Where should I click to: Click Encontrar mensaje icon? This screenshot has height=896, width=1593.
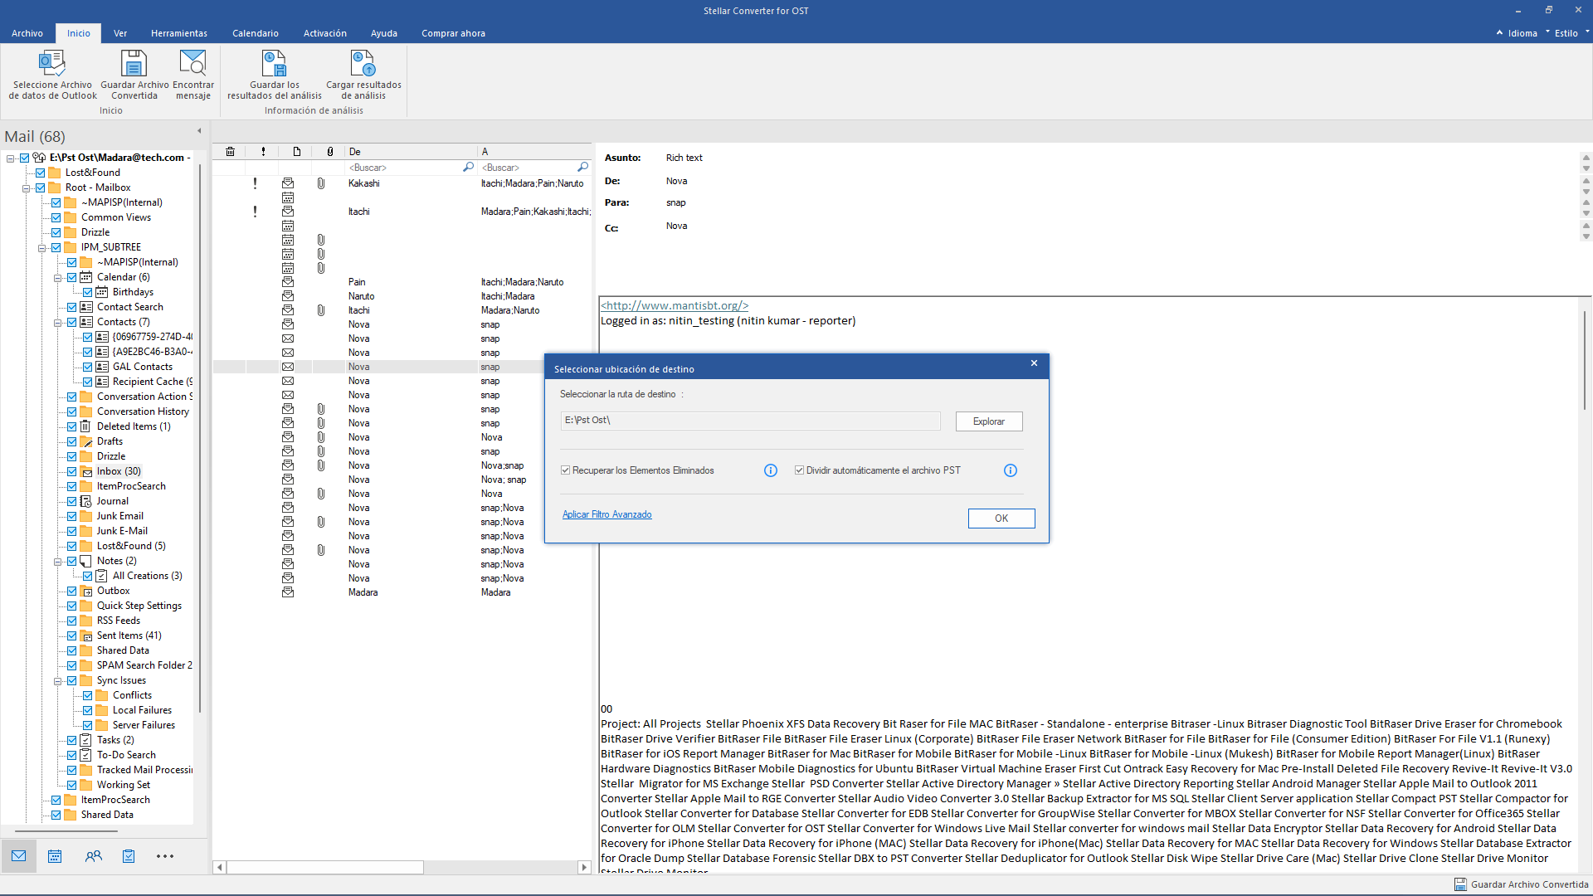pyautogui.click(x=192, y=64)
